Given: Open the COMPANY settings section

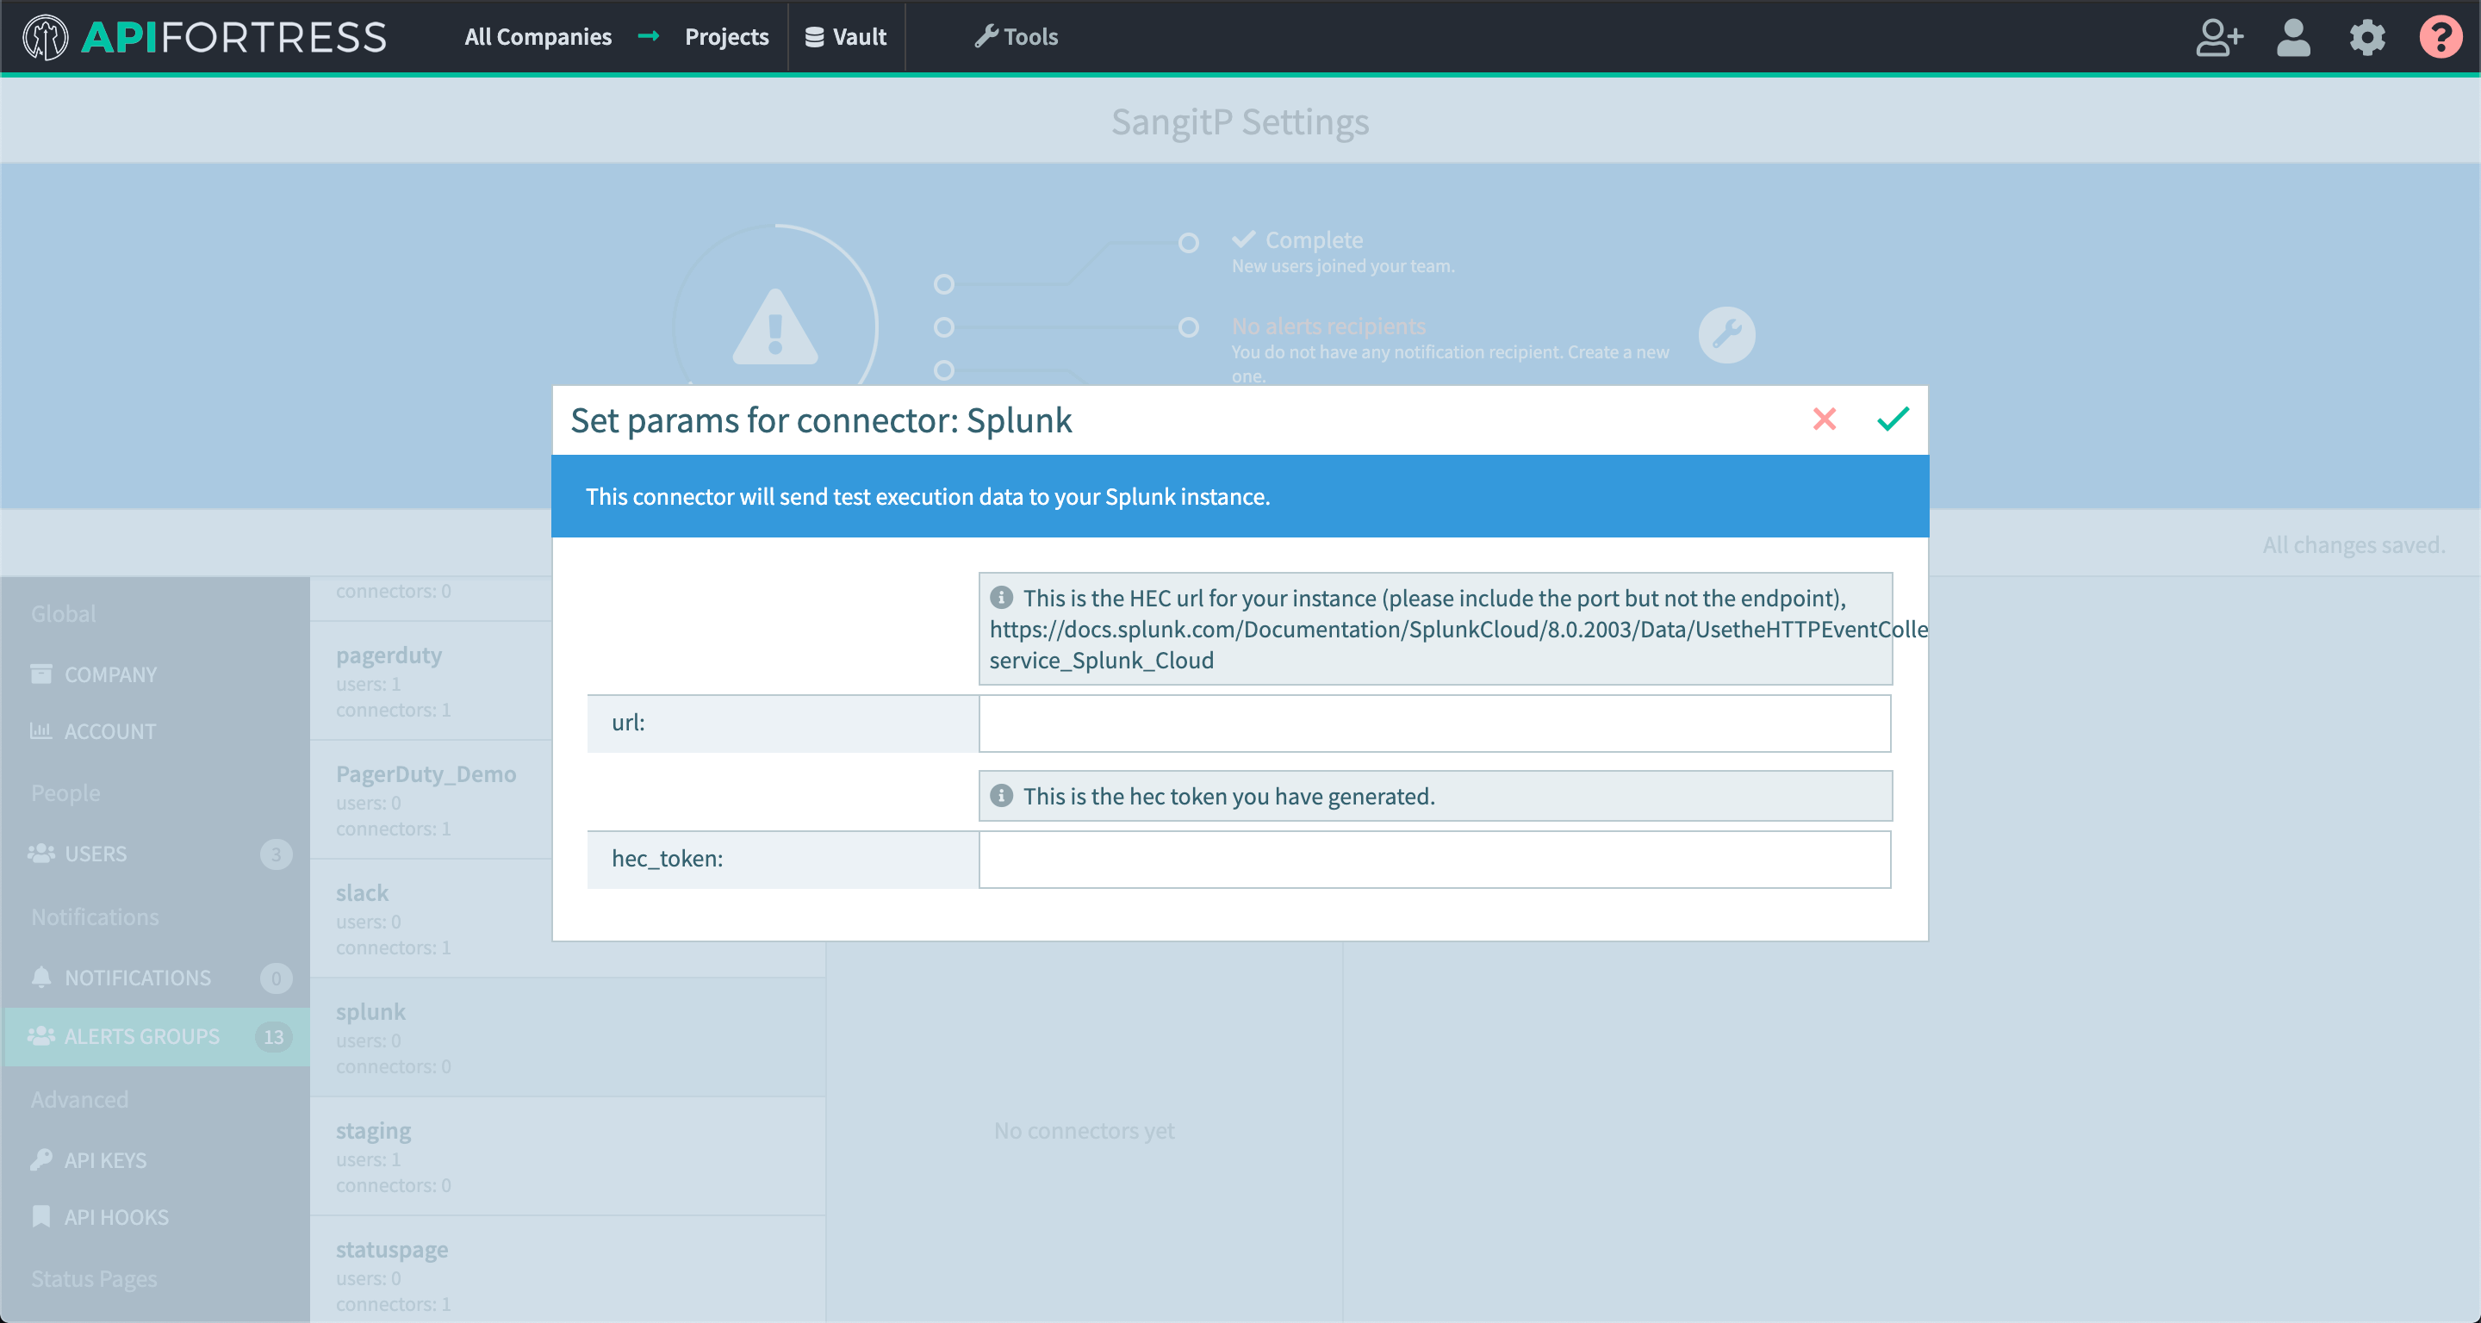Looking at the screenshot, I should [109, 674].
